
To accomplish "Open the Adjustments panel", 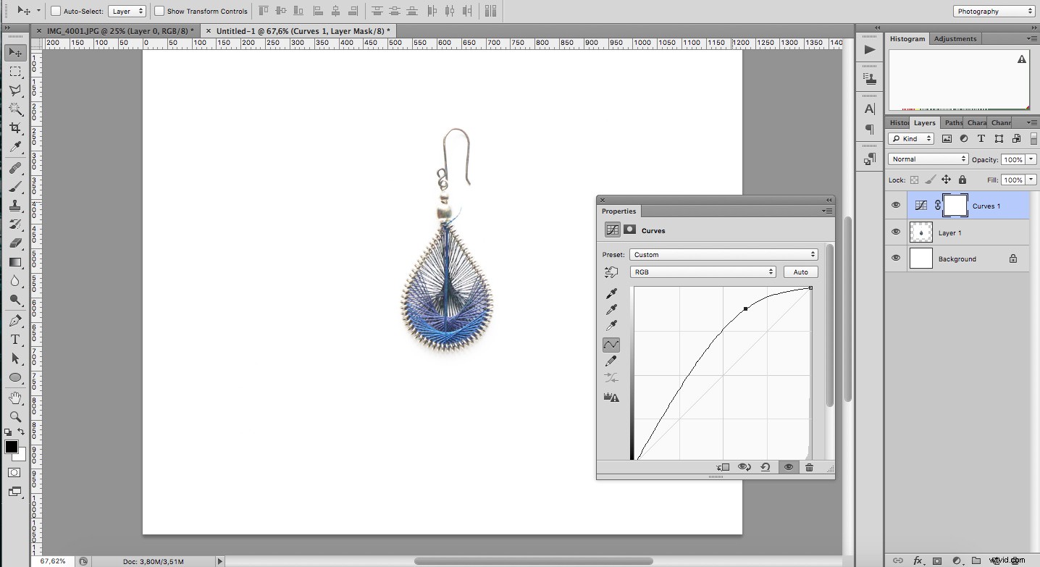I will [x=955, y=38].
